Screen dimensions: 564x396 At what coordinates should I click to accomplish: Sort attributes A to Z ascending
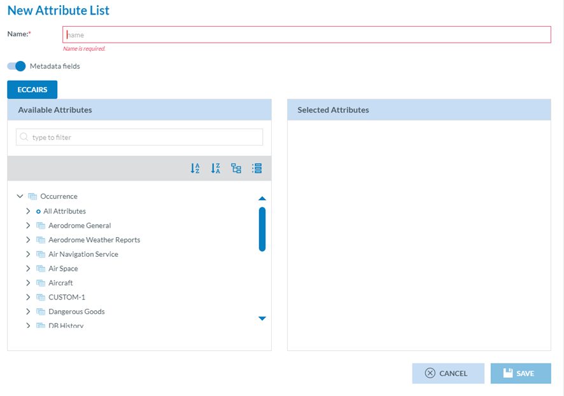[195, 168]
